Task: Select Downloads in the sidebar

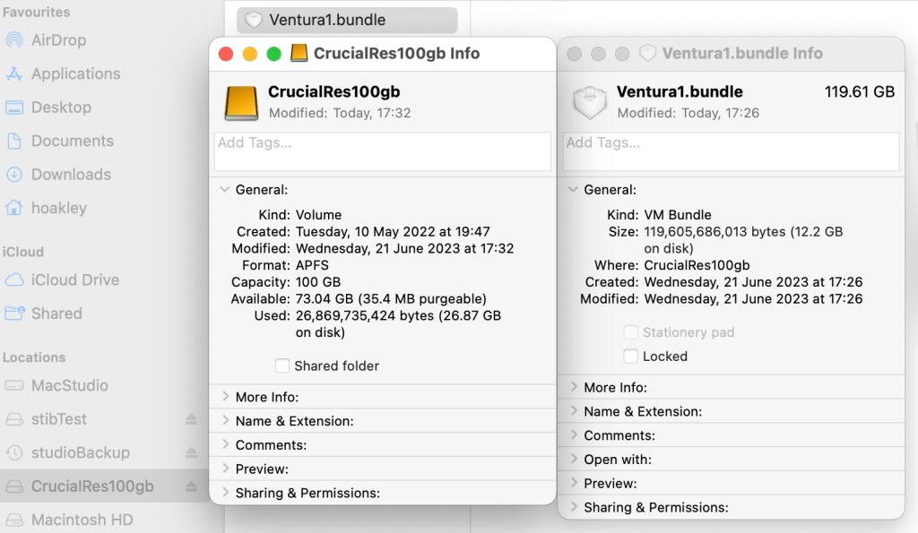Action: [x=71, y=175]
